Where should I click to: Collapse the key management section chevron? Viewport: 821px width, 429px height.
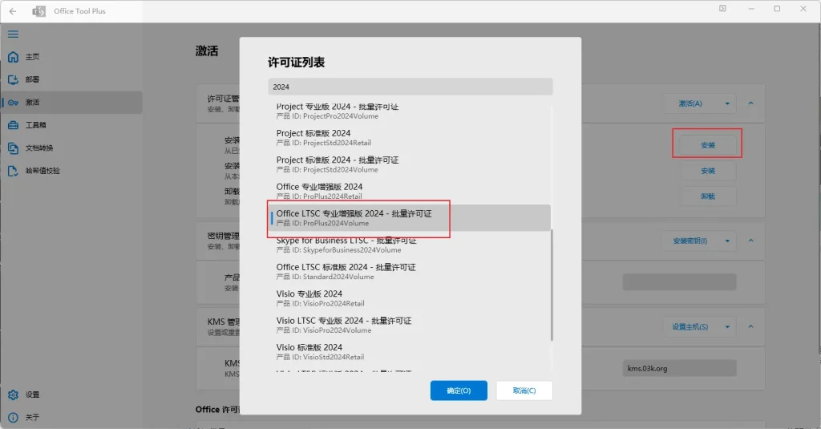tap(750, 241)
